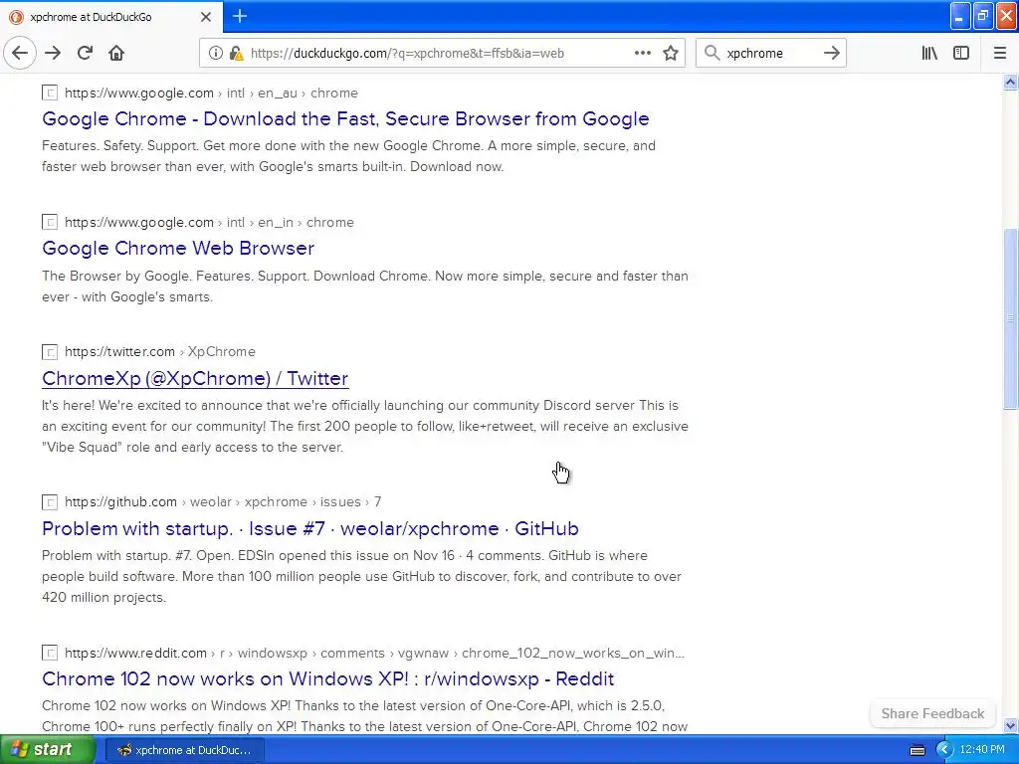Click the google.com intl en_au chrome URL

pos(211,93)
